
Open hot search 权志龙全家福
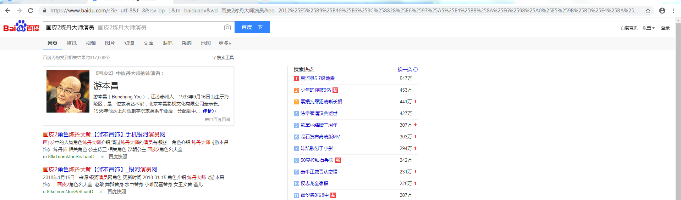click(314, 184)
